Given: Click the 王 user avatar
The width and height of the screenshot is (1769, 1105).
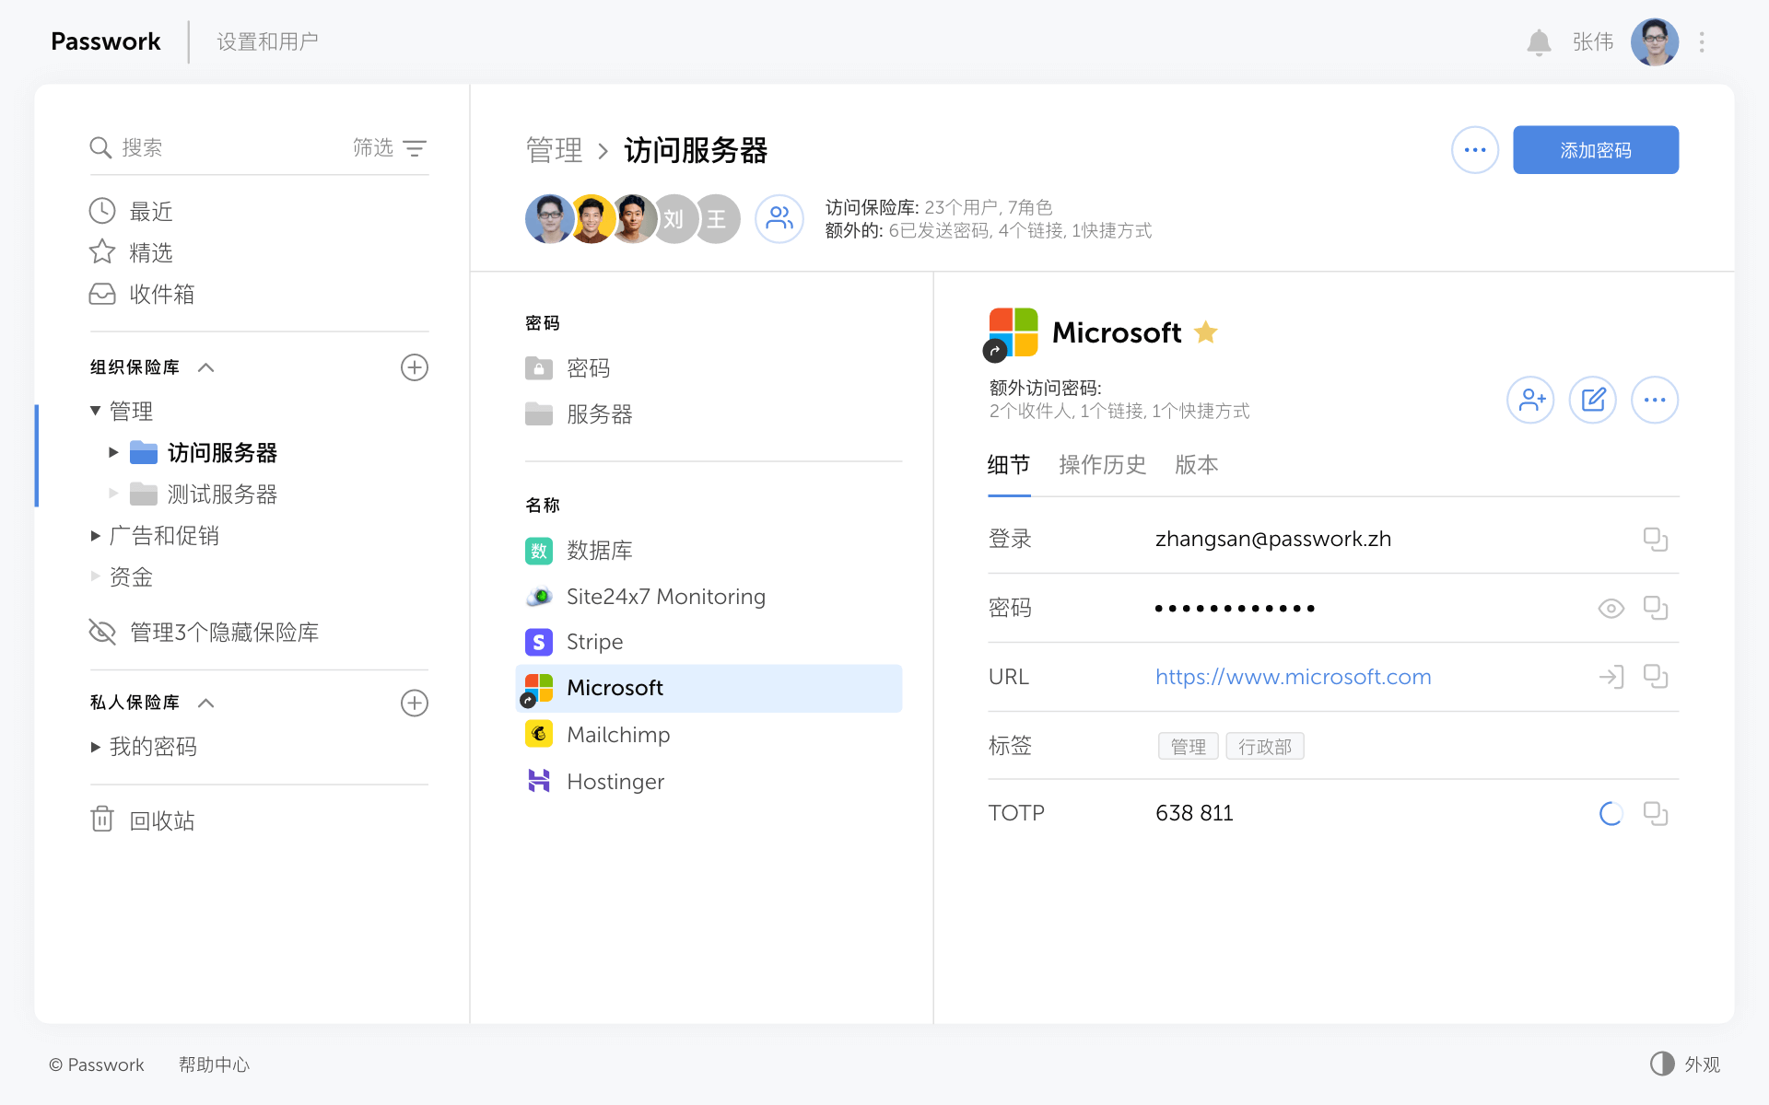Looking at the screenshot, I should pyautogui.click(x=717, y=218).
